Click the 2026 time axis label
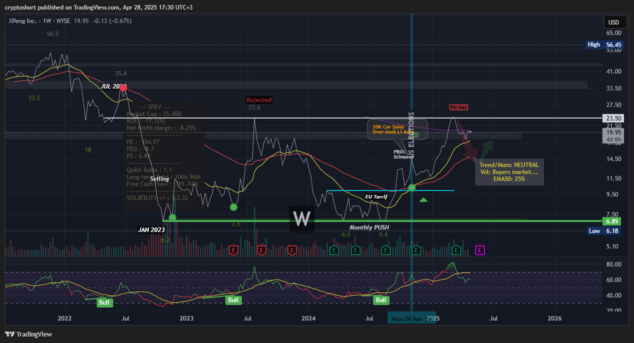 point(555,318)
